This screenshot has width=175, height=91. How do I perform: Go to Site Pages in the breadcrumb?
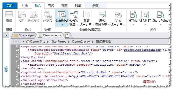coord(59,42)
